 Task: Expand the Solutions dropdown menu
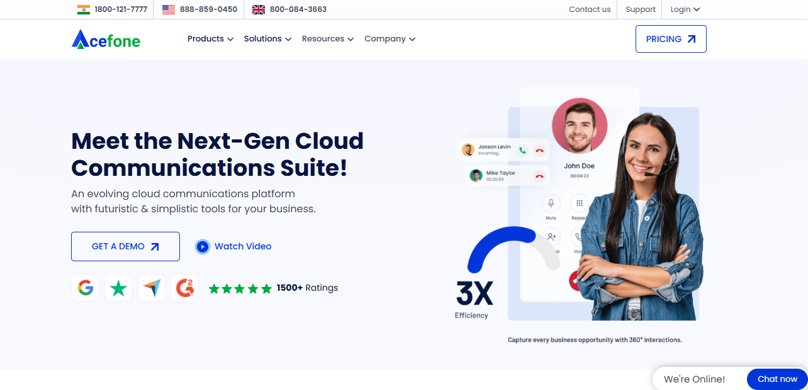pos(267,39)
